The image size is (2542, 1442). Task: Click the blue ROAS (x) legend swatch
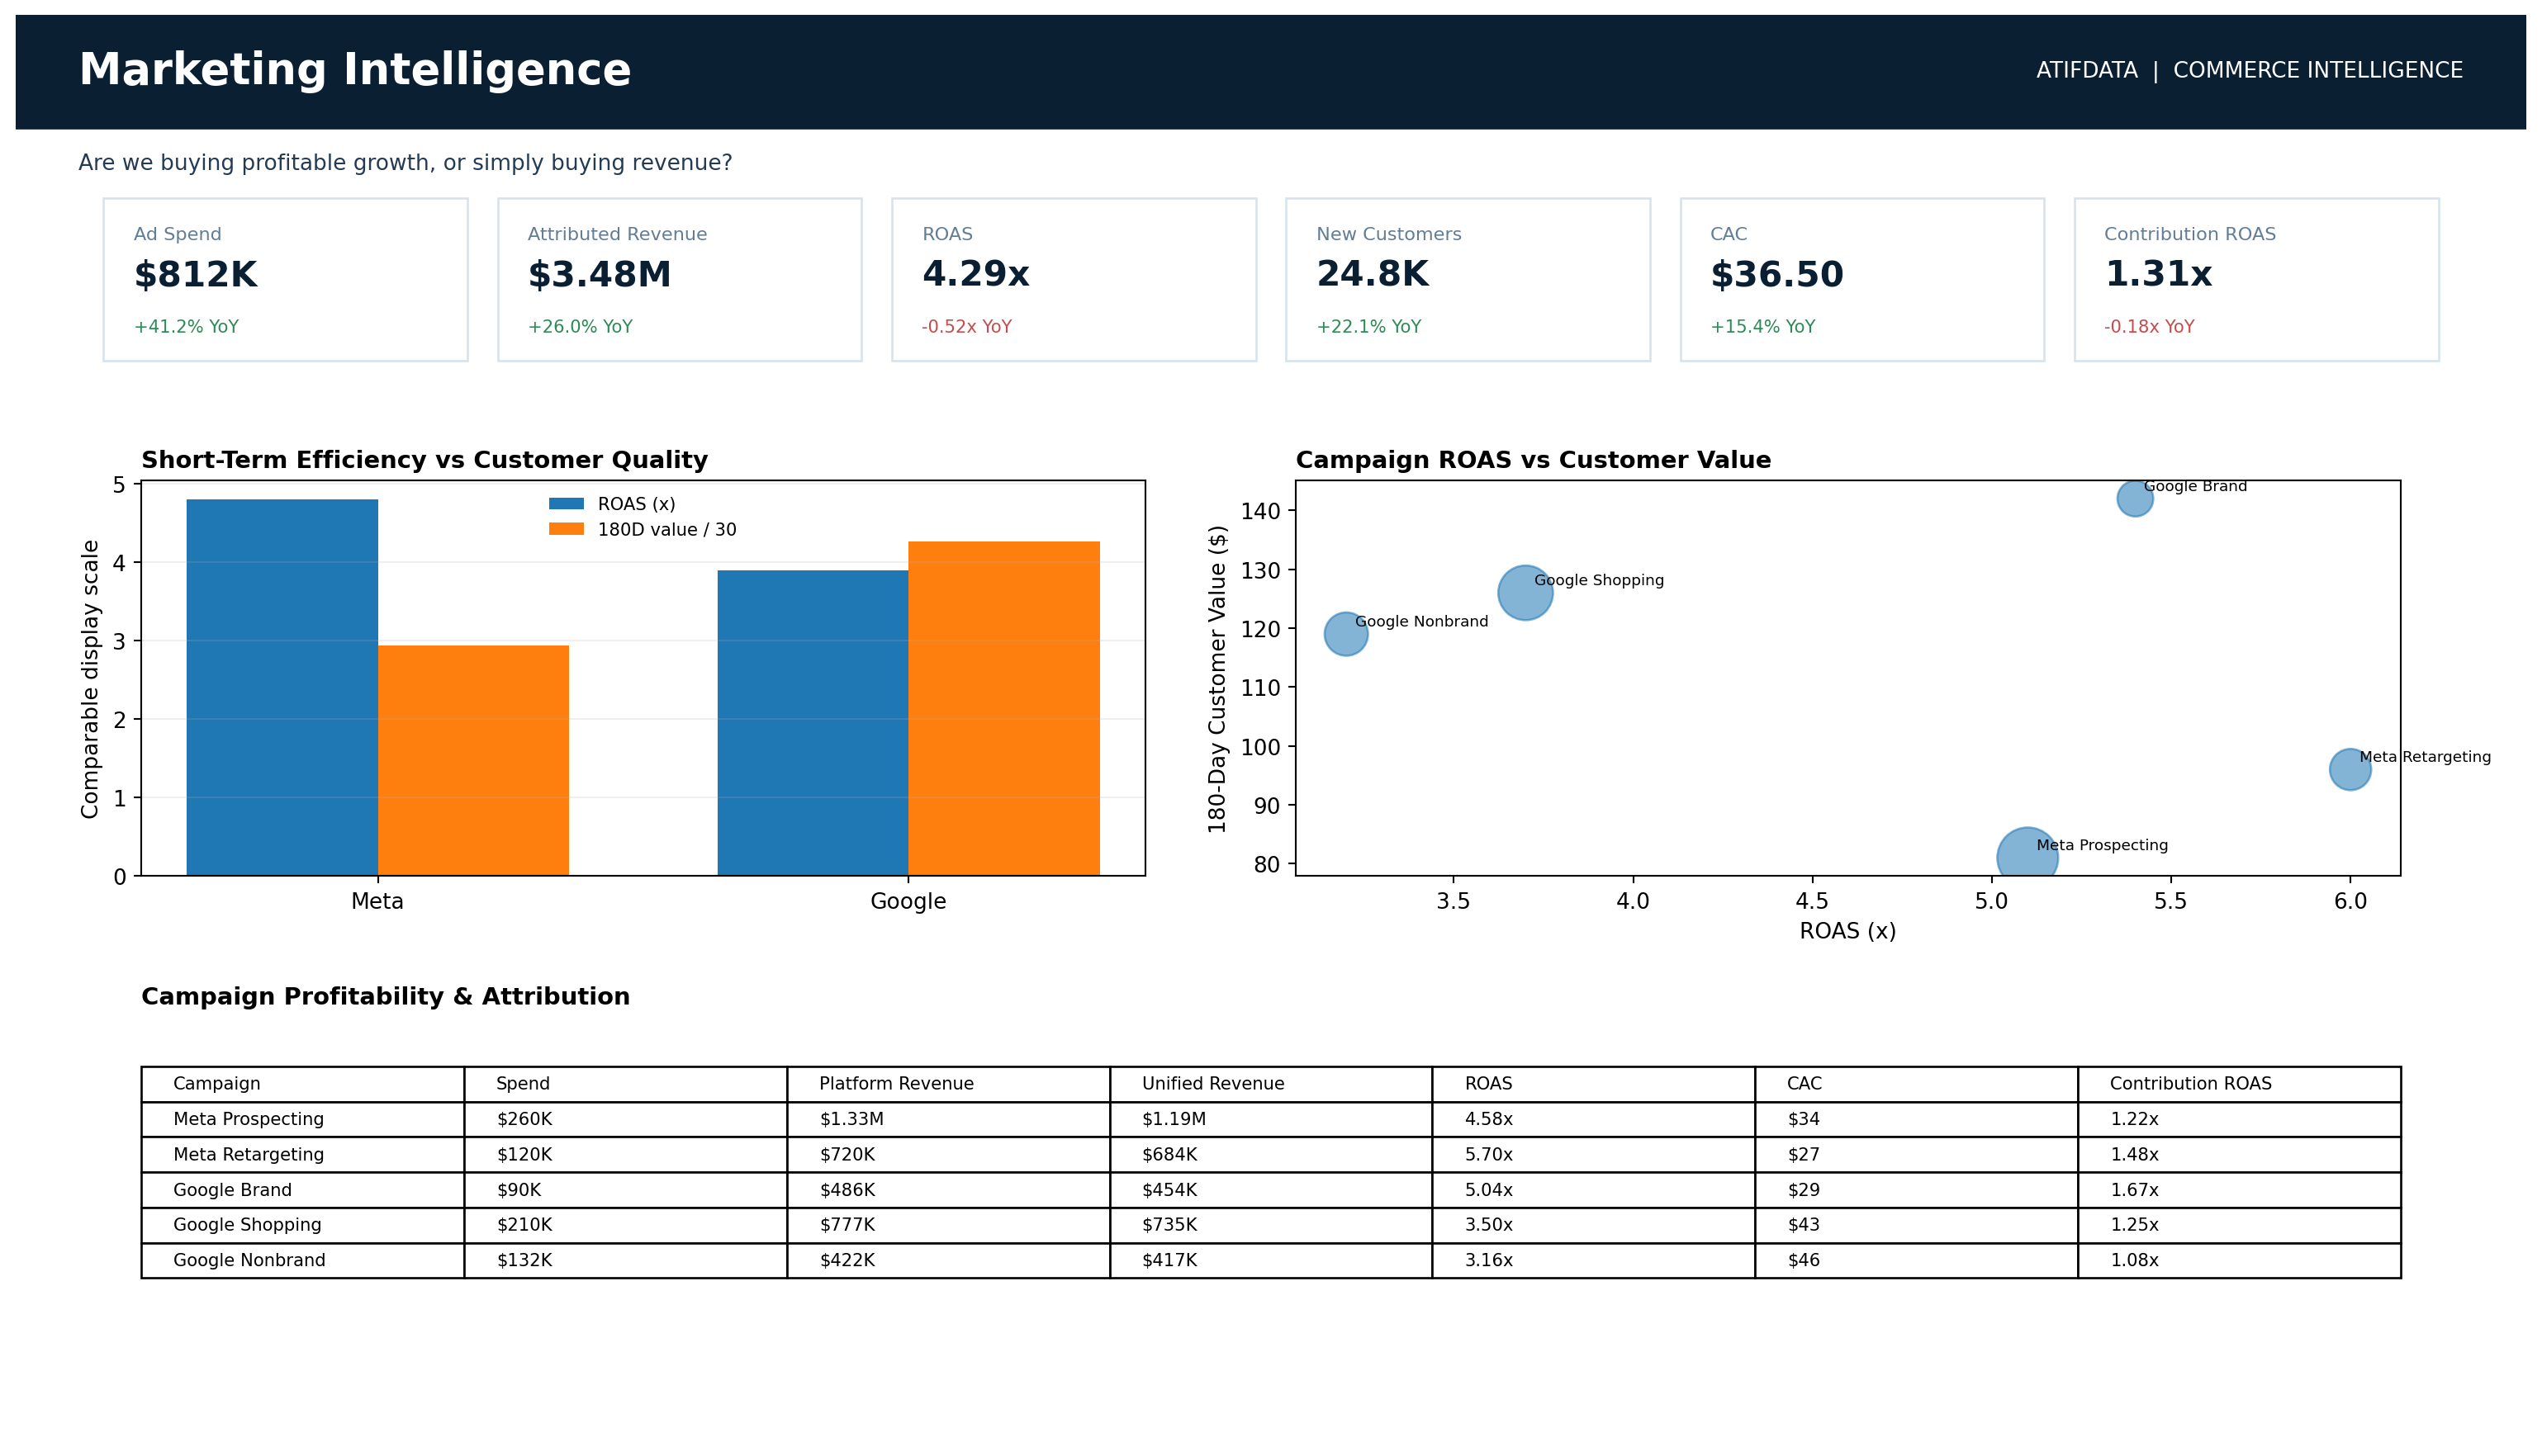pyautogui.click(x=567, y=504)
